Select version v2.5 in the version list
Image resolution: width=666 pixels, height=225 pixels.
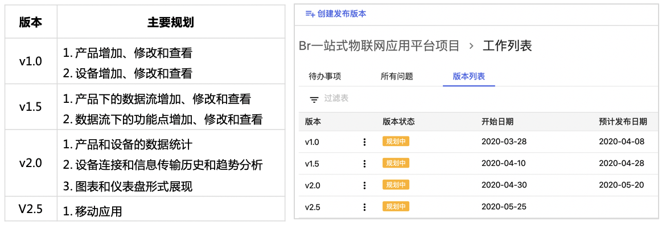[x=312, y=207]
